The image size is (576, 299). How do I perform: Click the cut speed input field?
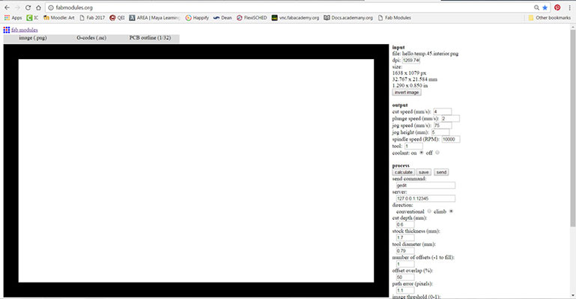point(442,112)
